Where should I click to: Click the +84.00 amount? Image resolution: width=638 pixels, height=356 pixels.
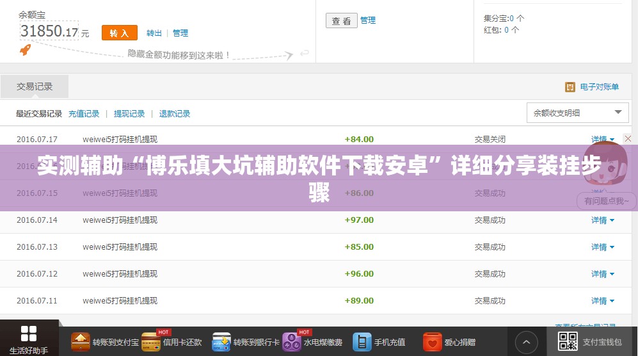[x=359, y=140]
